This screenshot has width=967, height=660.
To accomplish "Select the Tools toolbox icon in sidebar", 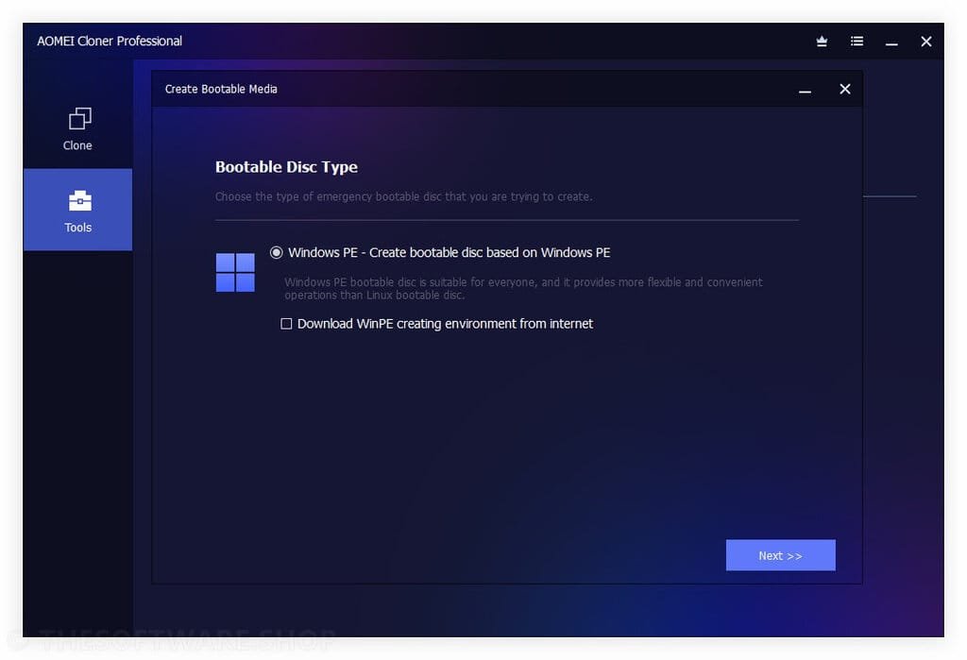I will (78, 201).
